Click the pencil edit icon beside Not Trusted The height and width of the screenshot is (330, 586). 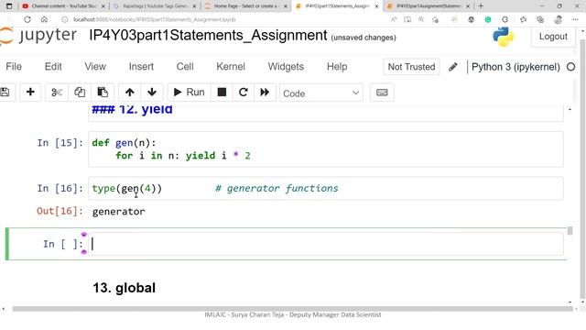coord(453,67)
